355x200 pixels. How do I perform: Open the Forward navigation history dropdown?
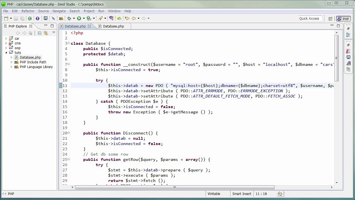tap(148, 19)
